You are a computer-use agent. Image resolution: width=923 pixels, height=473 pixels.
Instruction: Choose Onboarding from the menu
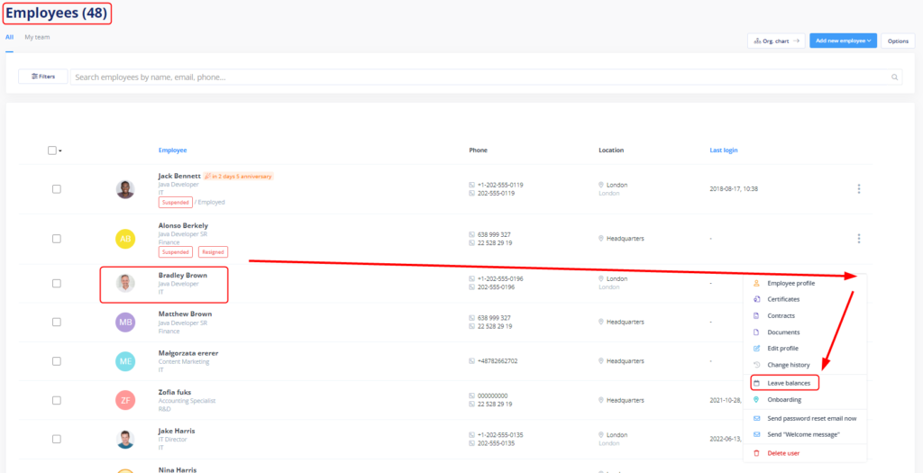coord(784,399)
